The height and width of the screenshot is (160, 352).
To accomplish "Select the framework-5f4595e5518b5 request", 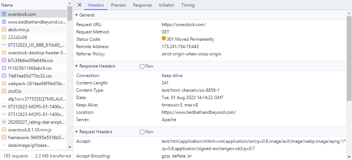I will 34,137.
